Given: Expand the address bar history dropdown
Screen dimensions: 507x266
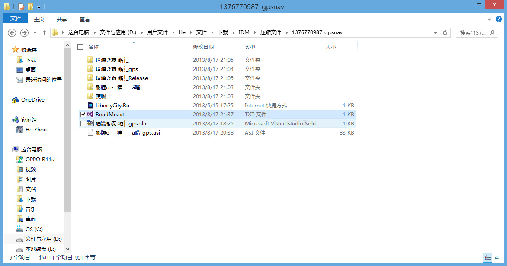Looking at the screenshot, I should (436, 32).
